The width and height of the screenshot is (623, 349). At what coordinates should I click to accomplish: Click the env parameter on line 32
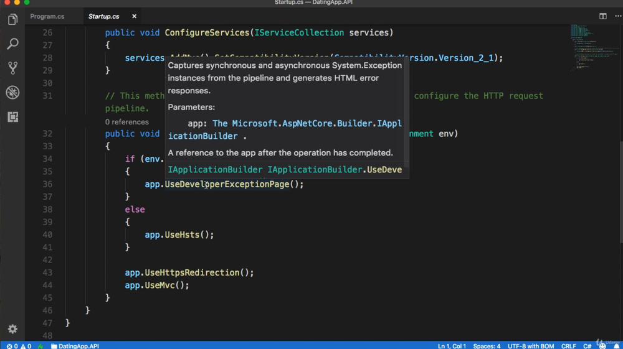[x=446, y=134]
